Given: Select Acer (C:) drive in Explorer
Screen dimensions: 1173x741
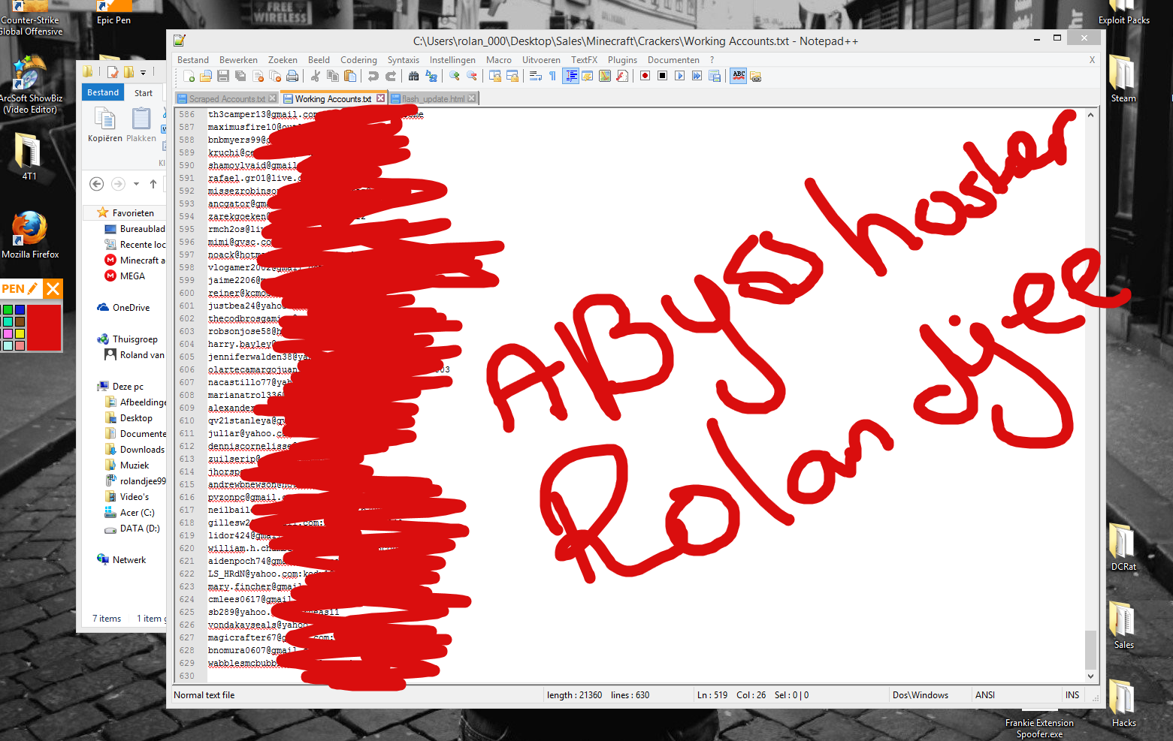Looking at the screenshot, I should coord(130,513).
